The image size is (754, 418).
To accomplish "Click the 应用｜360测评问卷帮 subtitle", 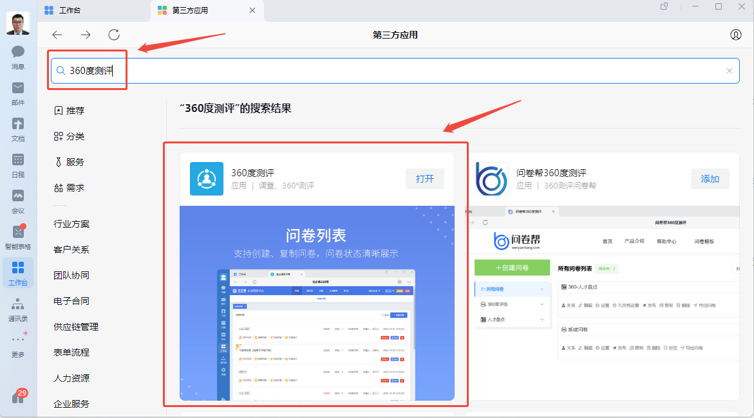I will (x=556, y=186).
